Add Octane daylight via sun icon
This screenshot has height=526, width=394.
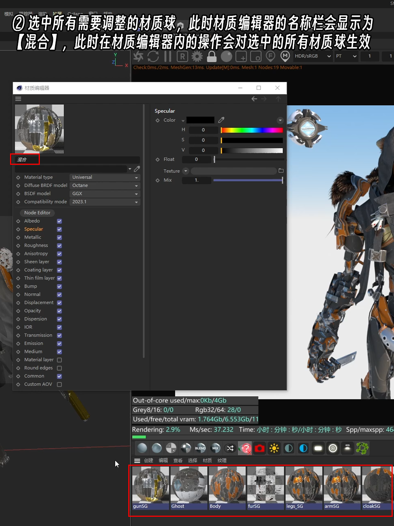[274, 448]
